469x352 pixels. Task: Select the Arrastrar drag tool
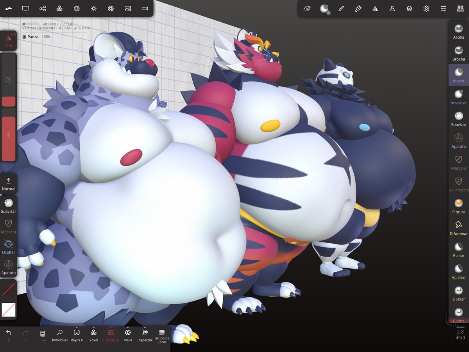[458, 97]
